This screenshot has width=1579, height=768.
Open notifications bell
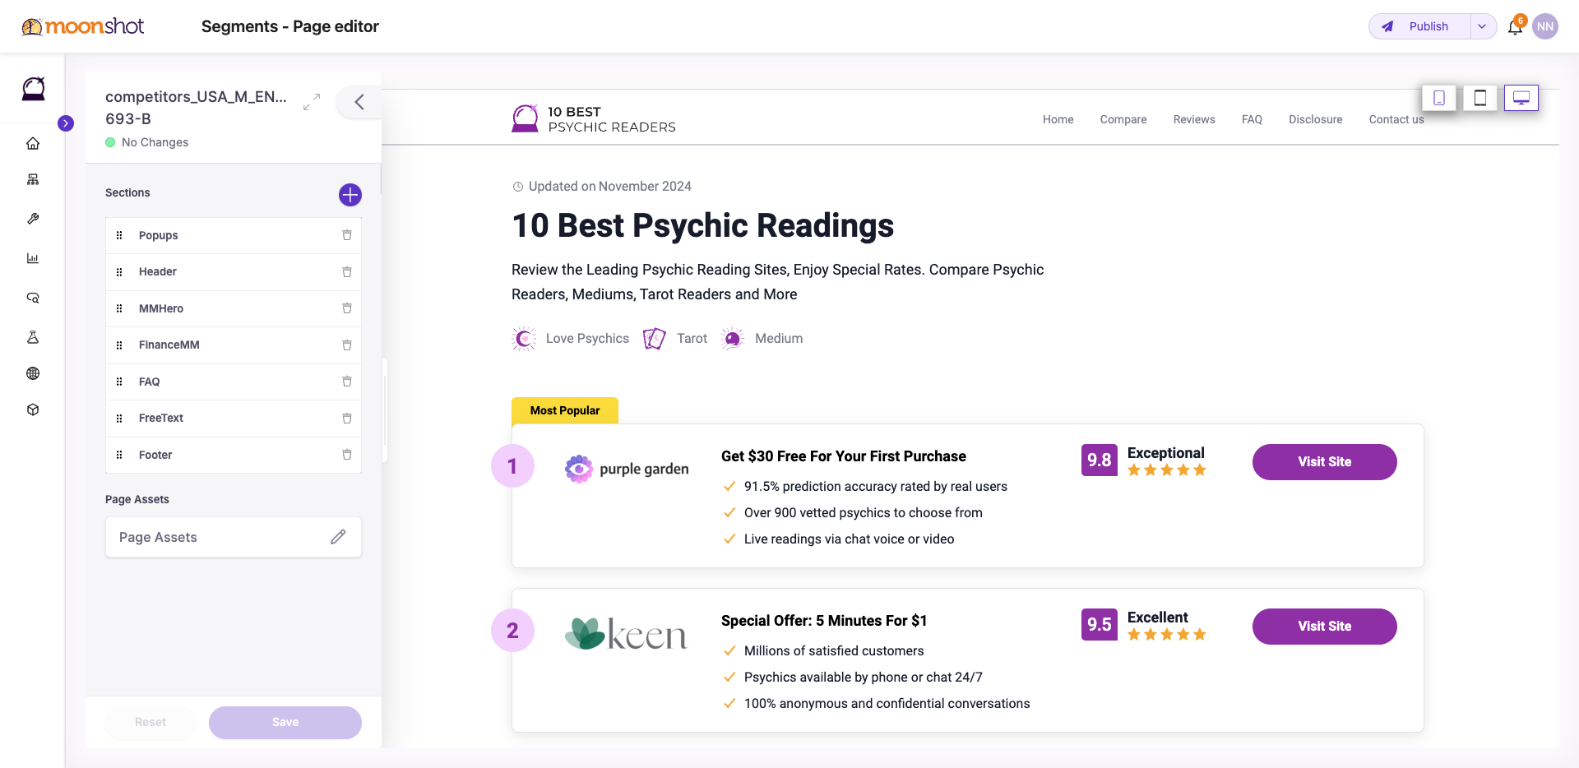pos(1515,26)
